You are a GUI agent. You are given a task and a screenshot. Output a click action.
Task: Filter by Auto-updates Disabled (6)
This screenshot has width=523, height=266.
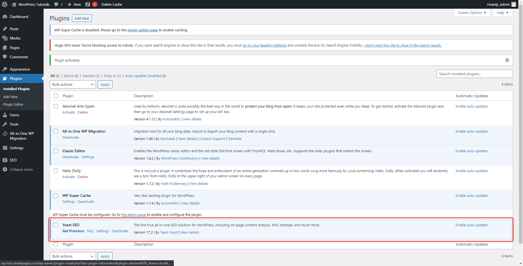click(x=145, y=76)
